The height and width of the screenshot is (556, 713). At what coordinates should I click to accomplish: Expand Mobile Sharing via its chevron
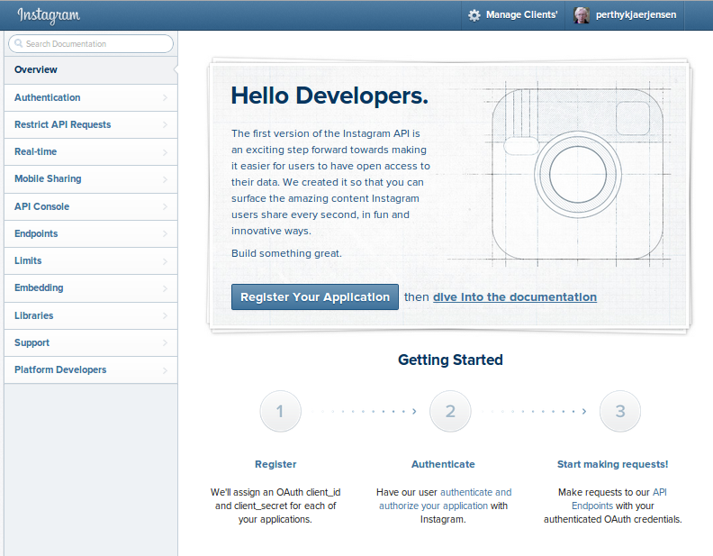(165, 179)
